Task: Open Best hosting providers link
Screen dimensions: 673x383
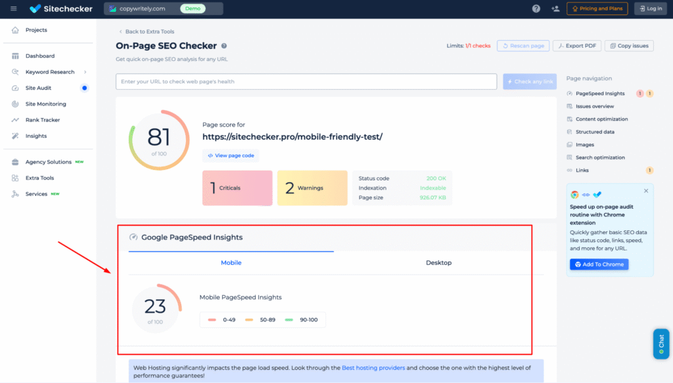Action: [x=373, y=367]
